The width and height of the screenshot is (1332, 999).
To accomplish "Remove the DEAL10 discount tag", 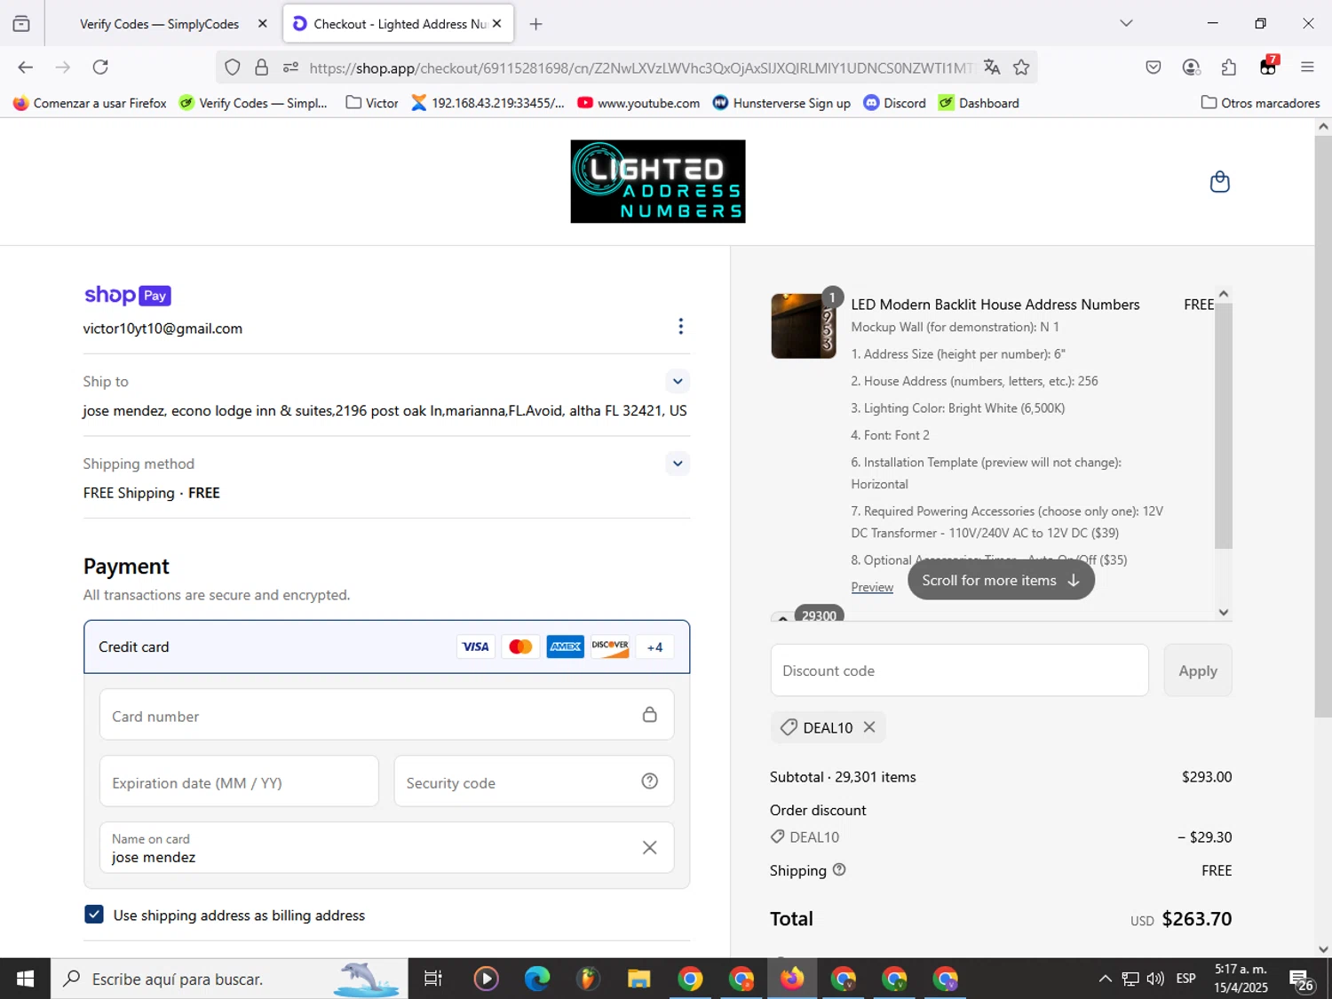I will pyautogui.click(x=869, y=727).
